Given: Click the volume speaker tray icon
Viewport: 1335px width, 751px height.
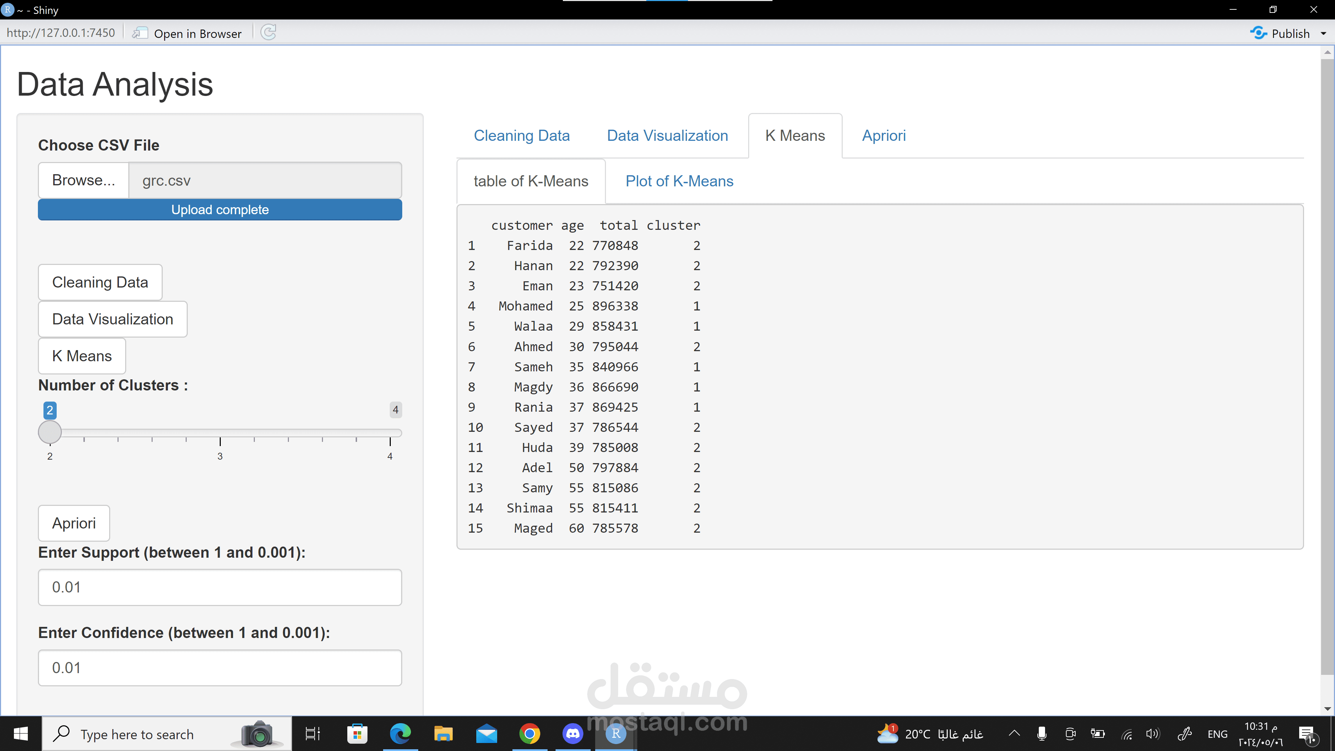Looking at the screenshot, I should click(x=1152, y=734).
